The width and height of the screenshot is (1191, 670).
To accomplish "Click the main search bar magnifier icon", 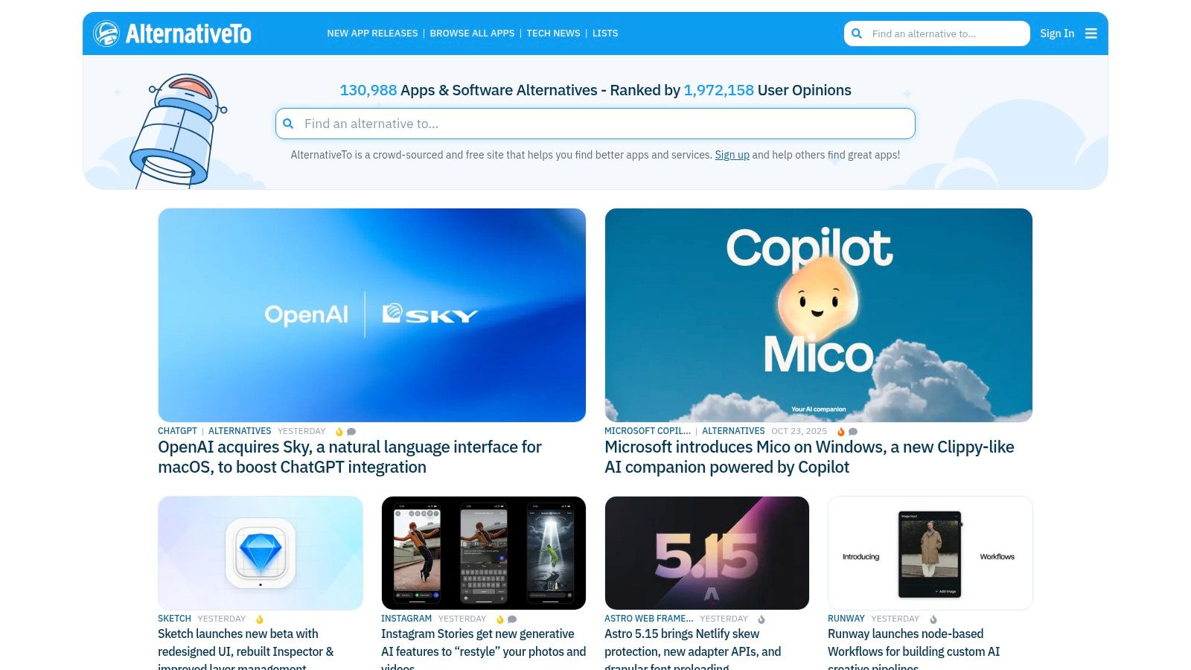I will pyautogui.click(x=288, y=124).
